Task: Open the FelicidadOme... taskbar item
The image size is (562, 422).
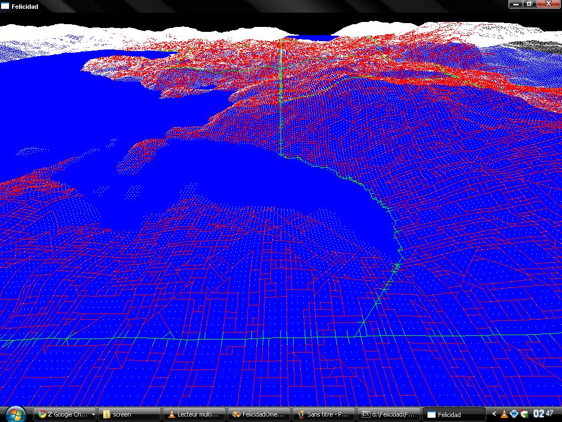Action: pyautogui.click(x=259, y=414)
